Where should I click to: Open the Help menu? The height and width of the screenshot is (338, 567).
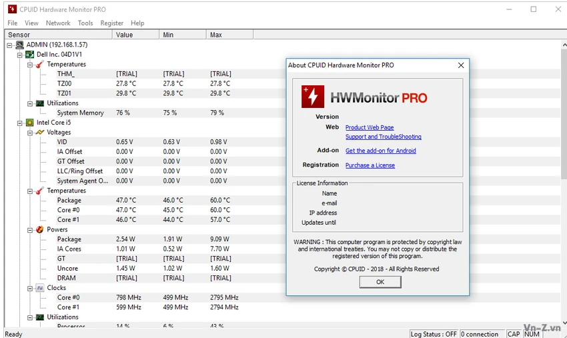point(137,23)
